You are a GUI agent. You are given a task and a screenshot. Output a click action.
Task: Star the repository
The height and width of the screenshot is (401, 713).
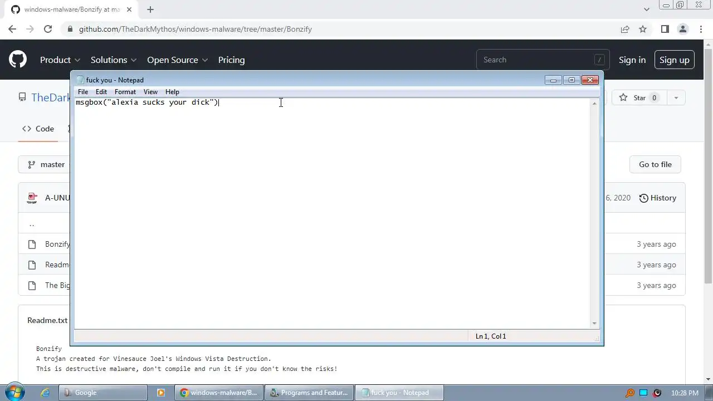pos(639,98)
